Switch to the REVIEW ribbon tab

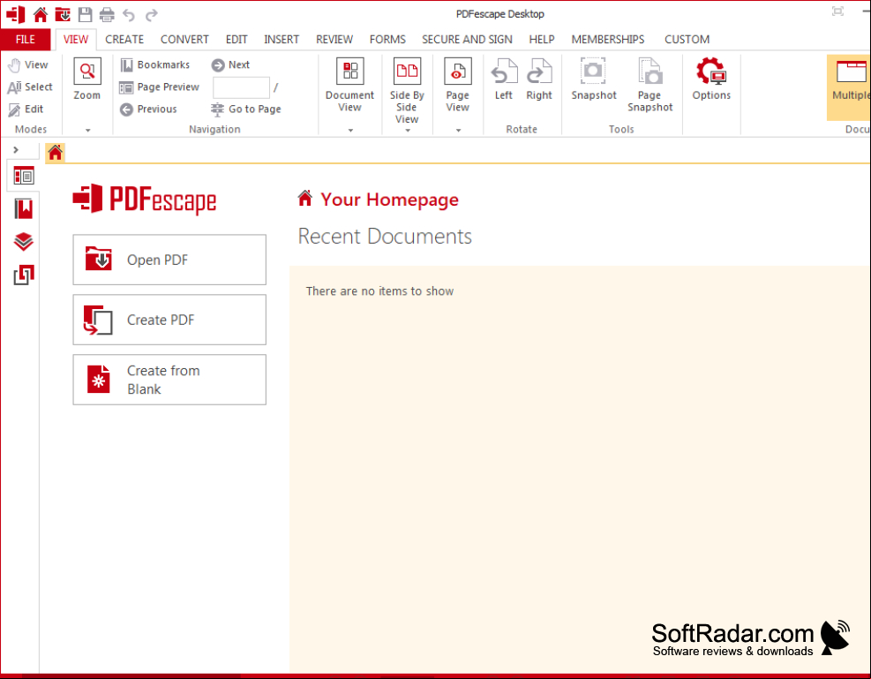[x=334, y=40]
